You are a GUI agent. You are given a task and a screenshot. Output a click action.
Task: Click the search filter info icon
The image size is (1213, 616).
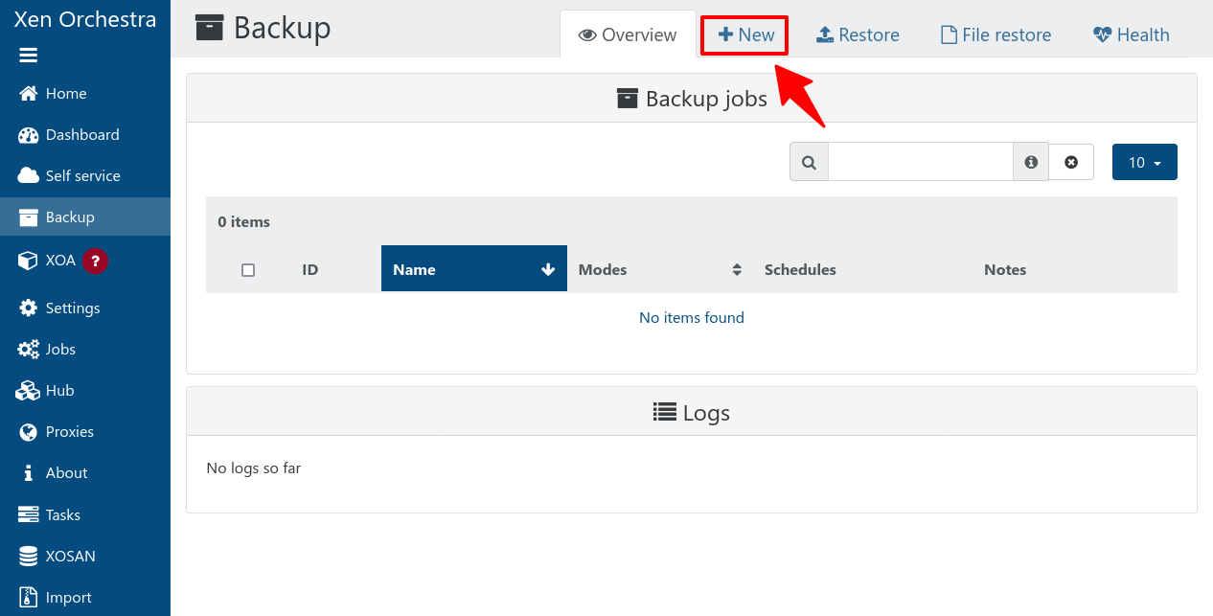pos(1031,162)
